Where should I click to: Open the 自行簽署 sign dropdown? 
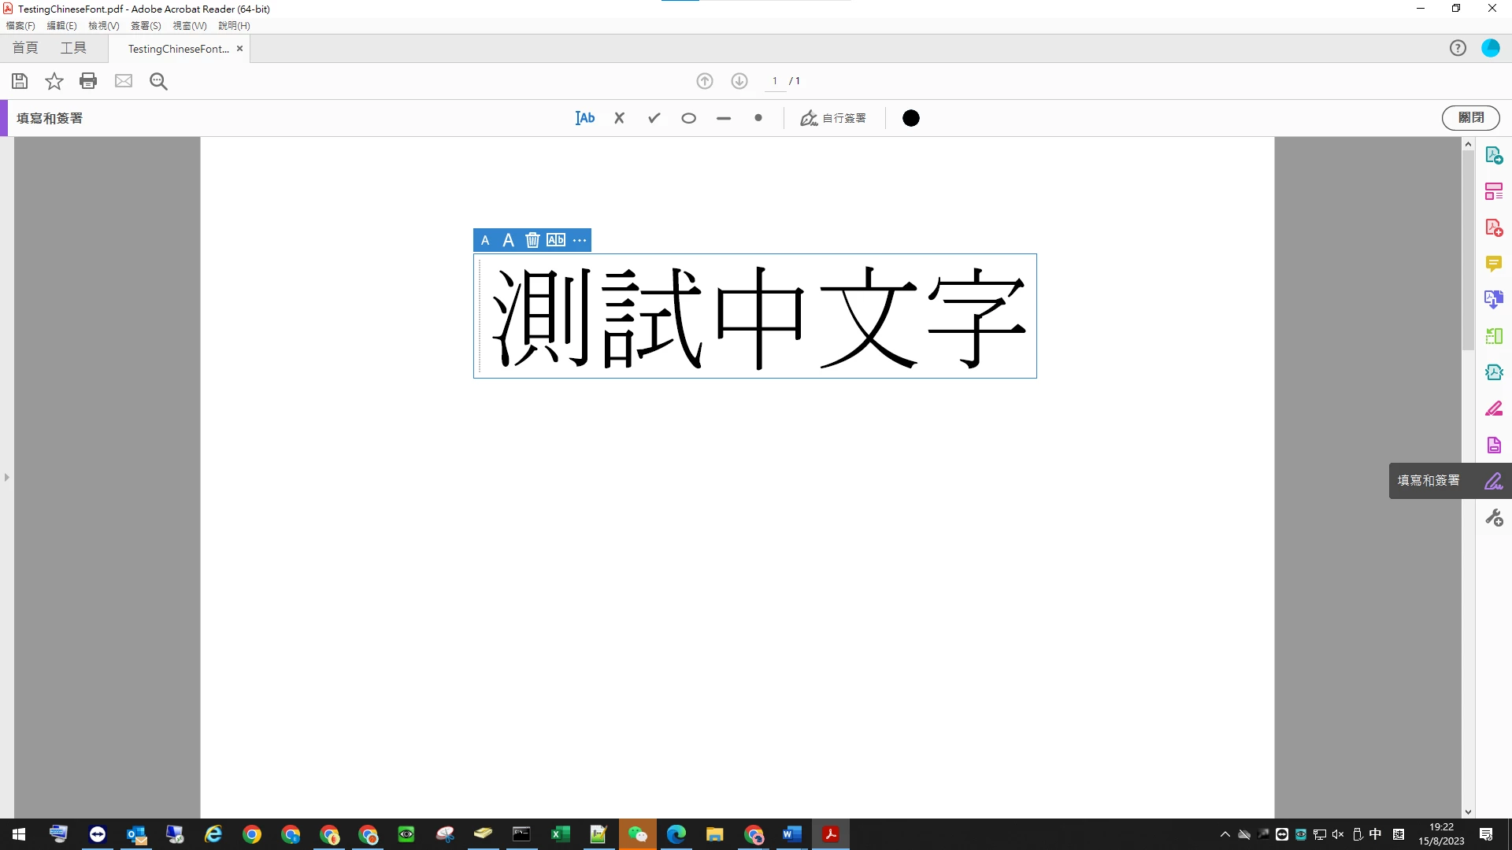833,118
